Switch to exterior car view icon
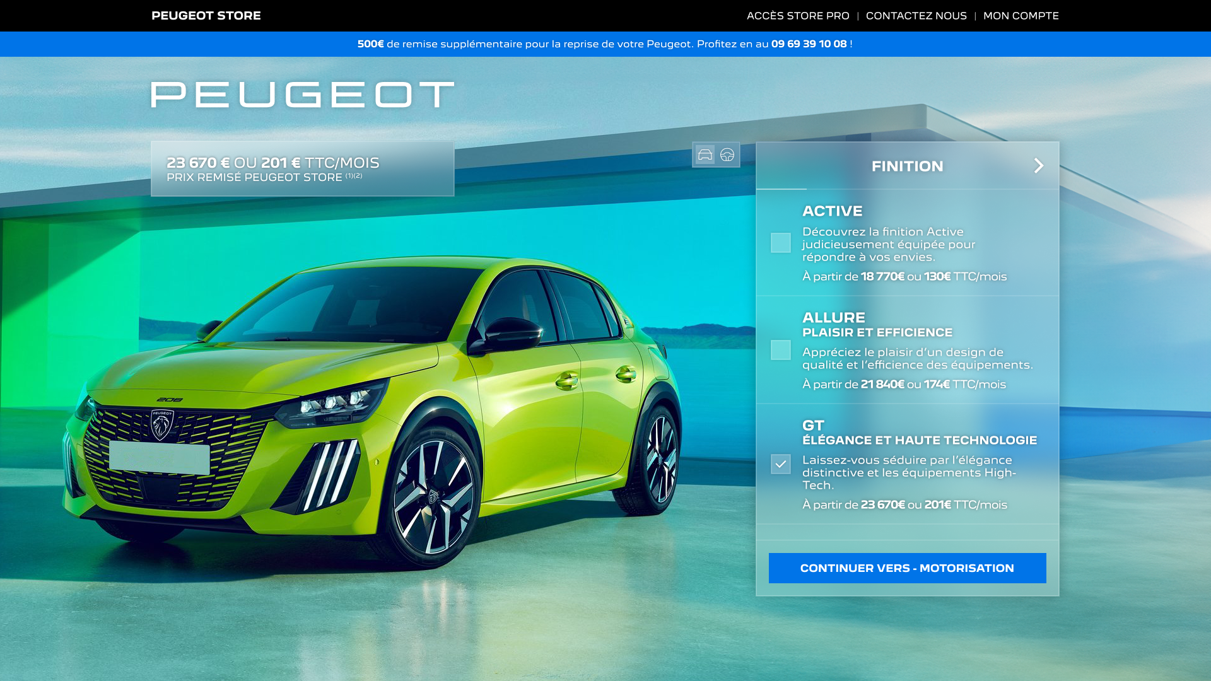 [x=705, y=154]
